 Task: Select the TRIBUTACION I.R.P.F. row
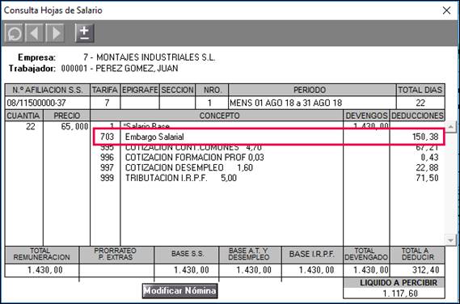coord(269,178)
